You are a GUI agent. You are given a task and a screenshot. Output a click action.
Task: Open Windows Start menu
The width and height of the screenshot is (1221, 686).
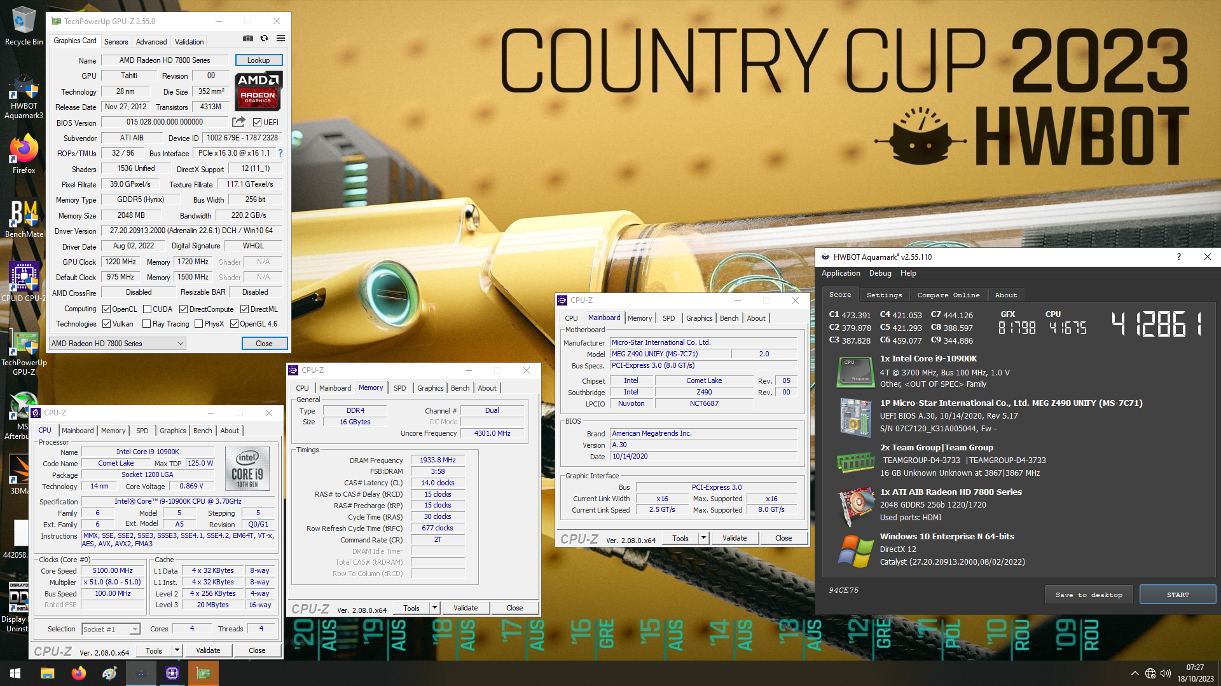[15, 673]
